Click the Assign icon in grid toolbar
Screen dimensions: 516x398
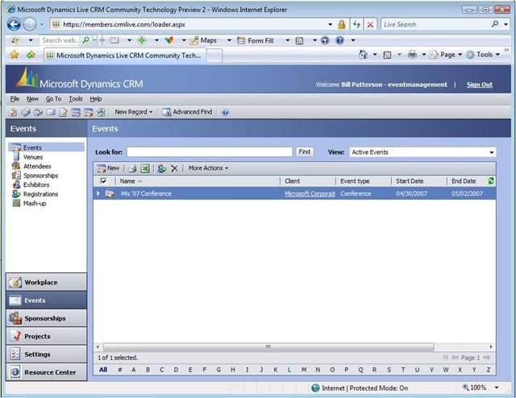tap(161, 168)
